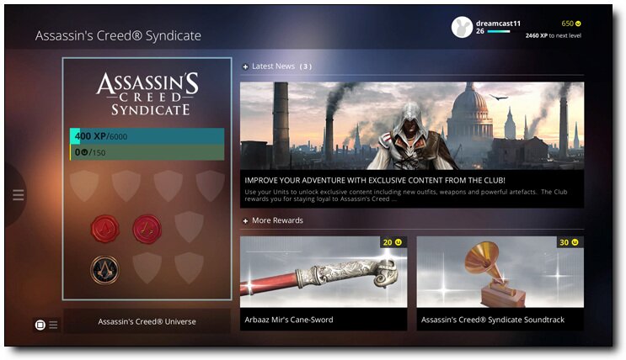This screenshot has width=626, height=360.
Task: Open the Assassin's Creed Universe tab
Action: pyautogui.click(x=147, y=321)
